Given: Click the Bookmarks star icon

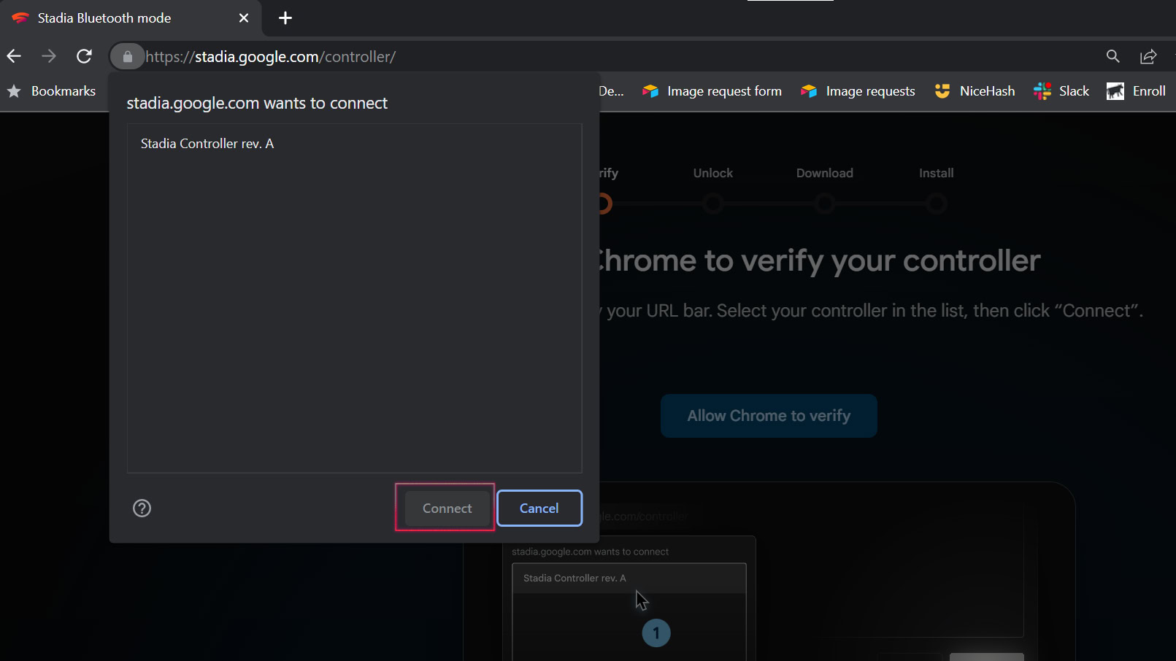Looking at the screenshot, I should (14, 91).
